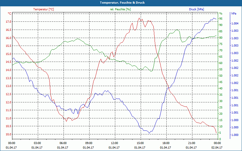This screenshot has width=242, height=151.
Task: Click the green '25' humidity axis value
Action: (x=221, y=108)
